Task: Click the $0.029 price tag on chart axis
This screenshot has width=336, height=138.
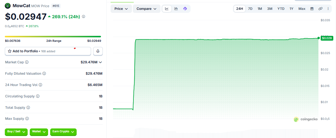Action: pos(327,38)
